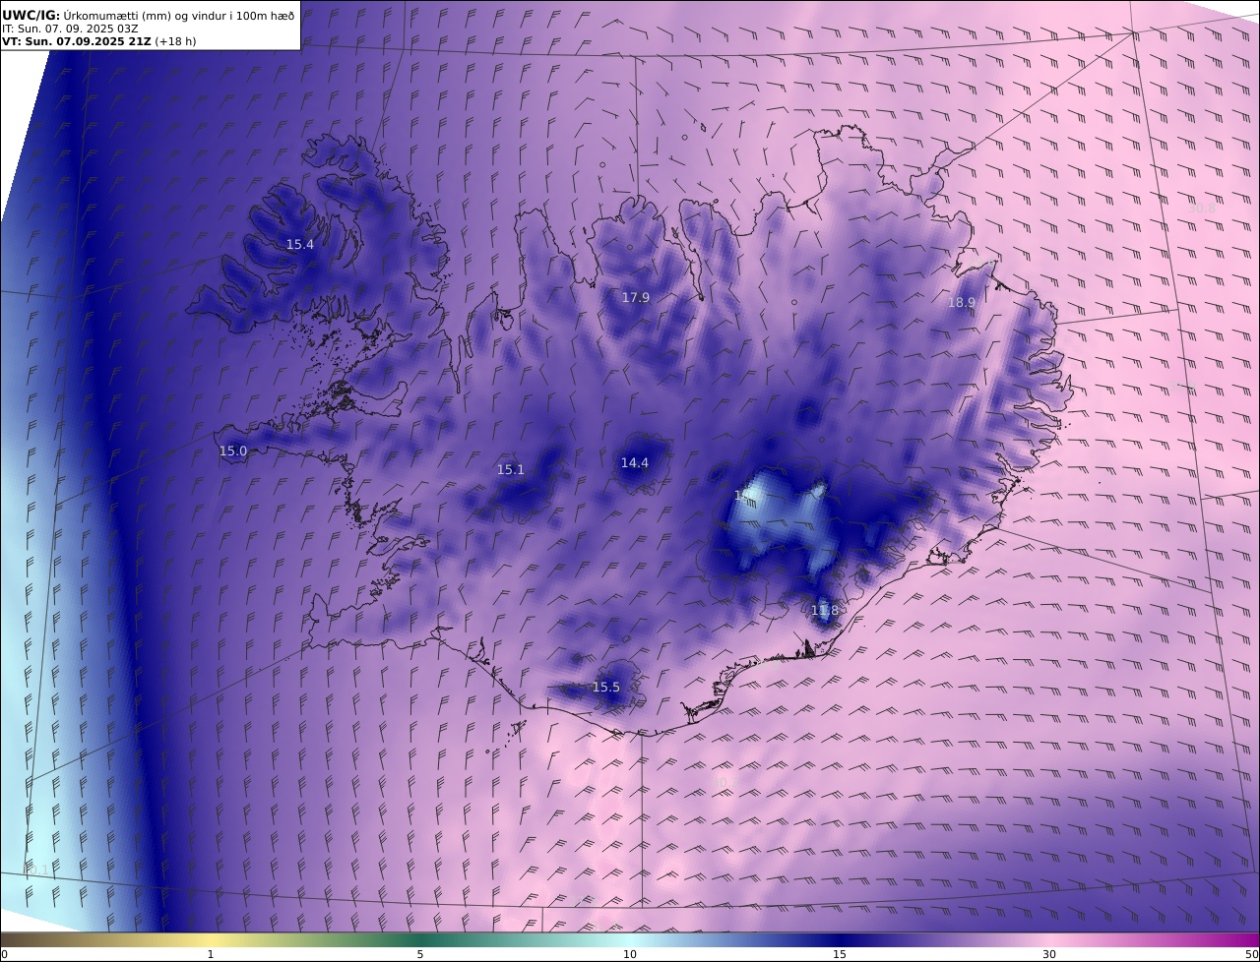Click the 11.8 value near southeast coast
Screen dimensions: 1260x962
[x=825, y=610]
